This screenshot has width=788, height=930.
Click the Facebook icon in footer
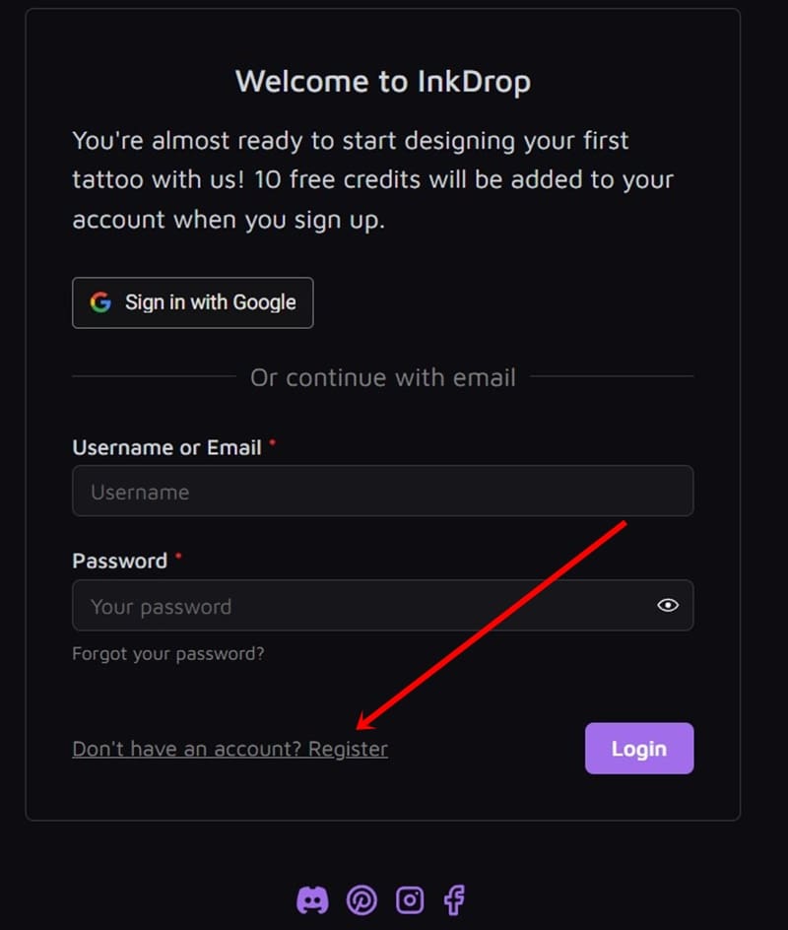454,899
